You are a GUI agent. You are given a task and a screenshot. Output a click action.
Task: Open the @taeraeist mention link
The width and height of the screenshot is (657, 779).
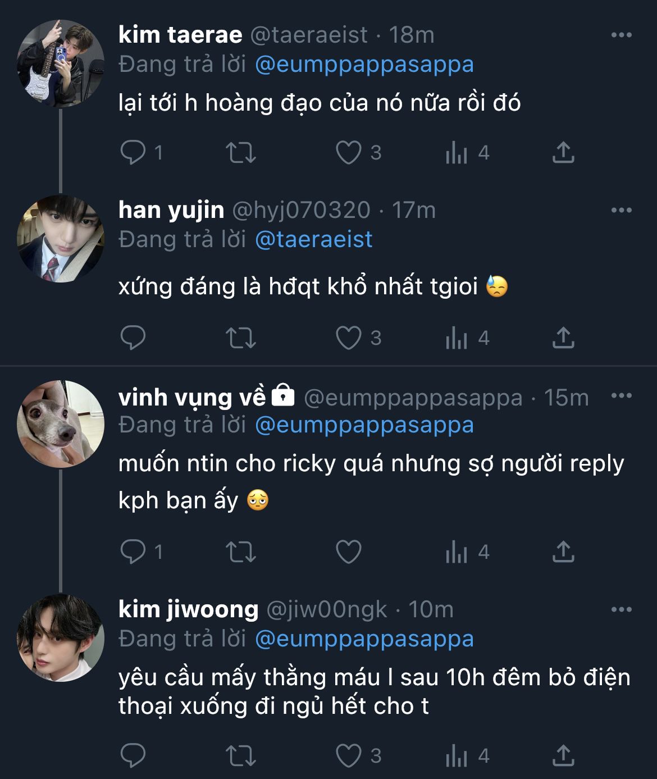pos(313,240)
